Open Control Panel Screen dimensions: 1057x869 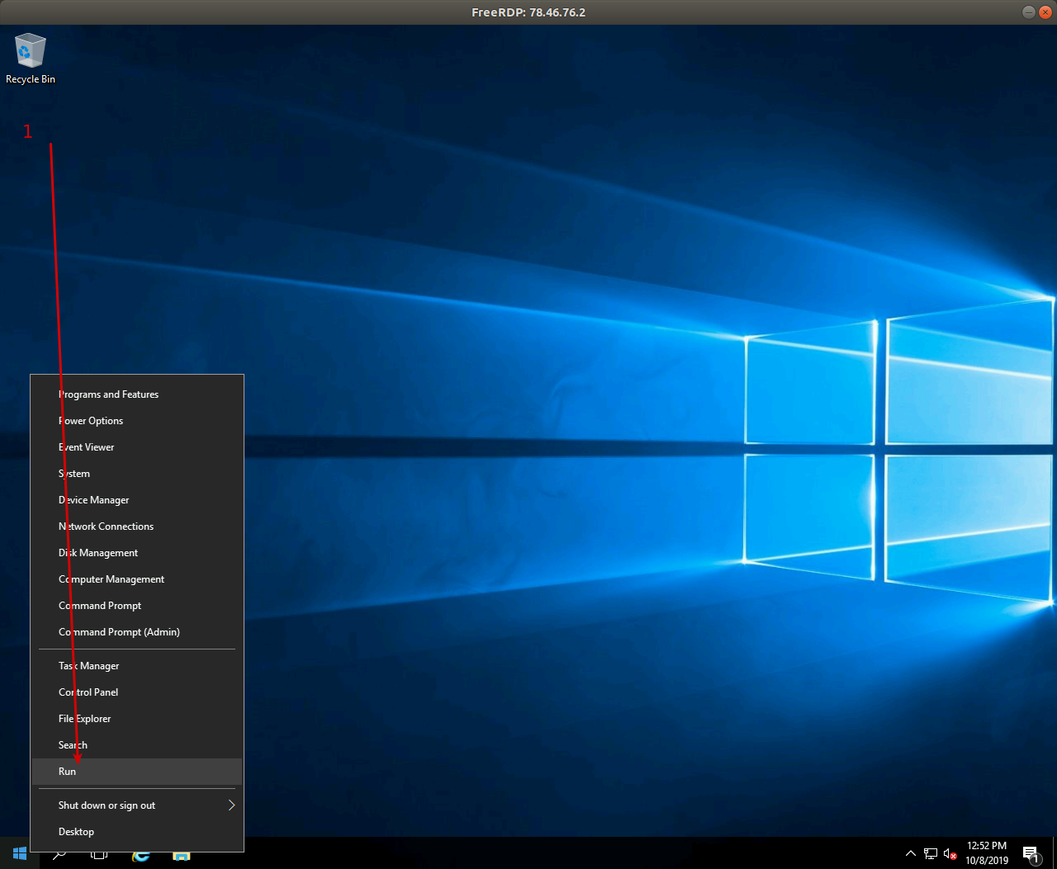137,692
